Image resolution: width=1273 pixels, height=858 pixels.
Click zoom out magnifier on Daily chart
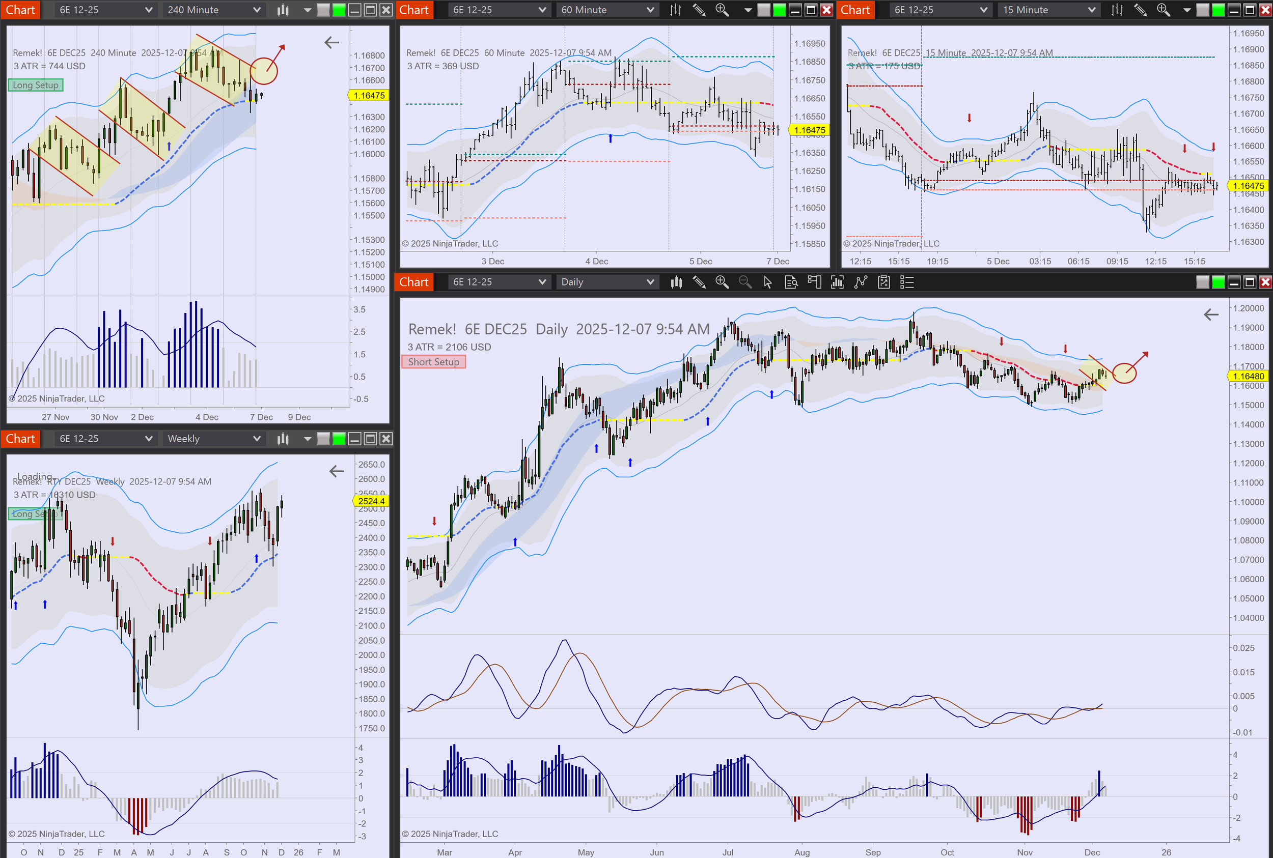(745, 282)
